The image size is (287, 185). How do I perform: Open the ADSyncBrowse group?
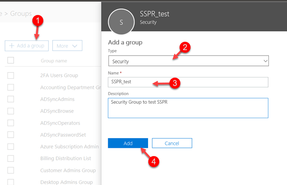[57, 111]
